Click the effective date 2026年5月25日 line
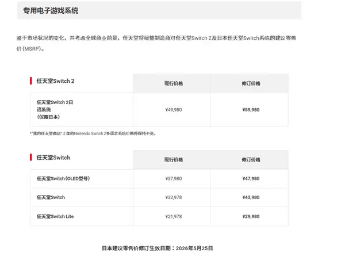 [x=158, y=248]
